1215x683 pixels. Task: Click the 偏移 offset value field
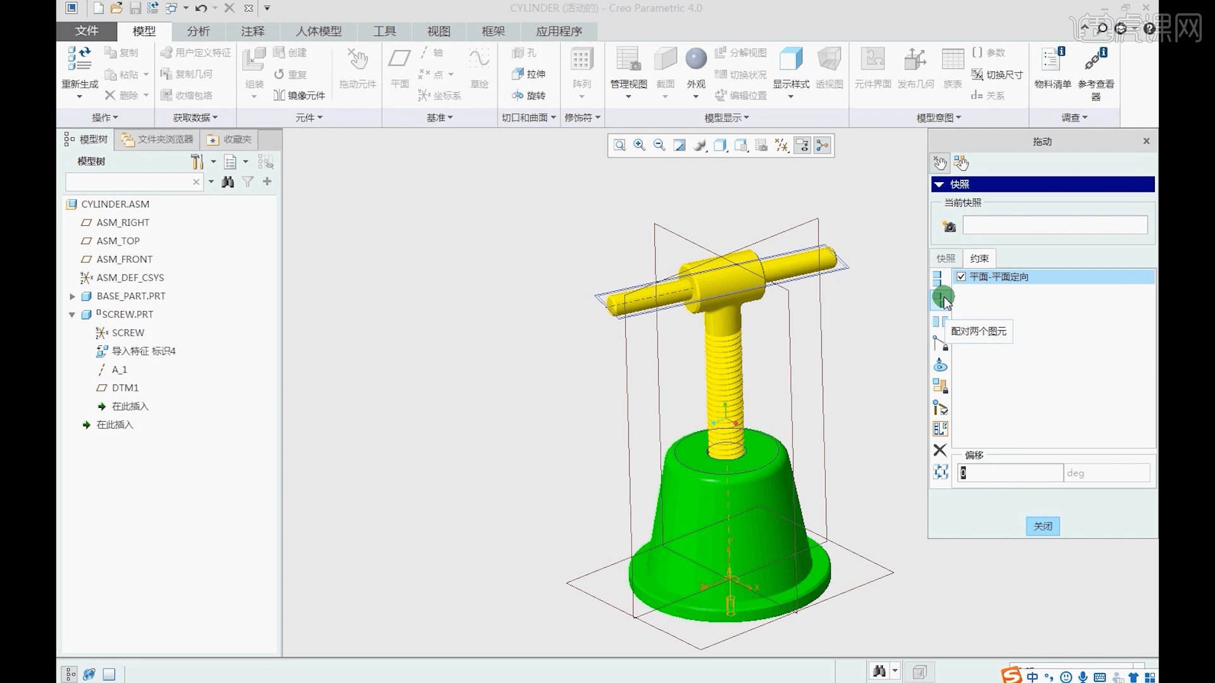1009,473
